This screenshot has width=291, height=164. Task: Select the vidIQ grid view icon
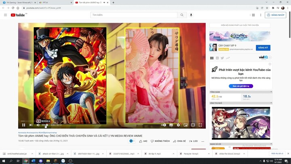[x=212, y=58]
